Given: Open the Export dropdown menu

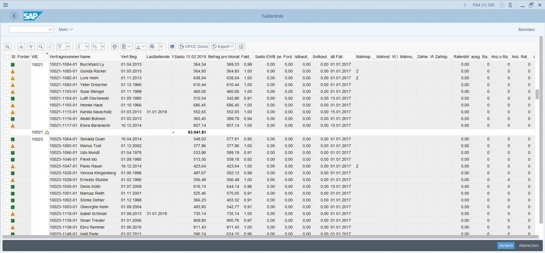Looking at the screenshot, I should click(x=223, y=47).
